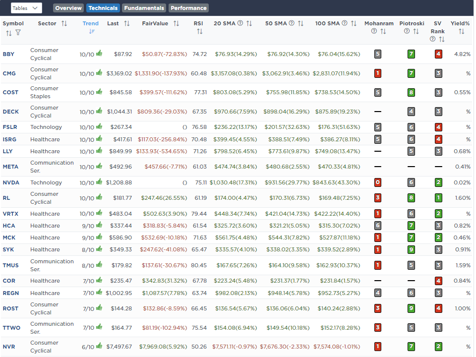
Task: Select SYK fair value $247.62(-41.08%)
Action: [x=163, y=249]
